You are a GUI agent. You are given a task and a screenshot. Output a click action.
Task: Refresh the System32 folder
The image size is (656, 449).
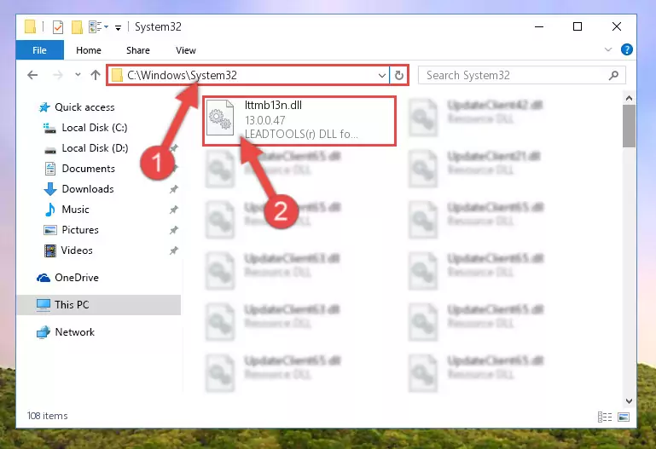pos(399,76)
